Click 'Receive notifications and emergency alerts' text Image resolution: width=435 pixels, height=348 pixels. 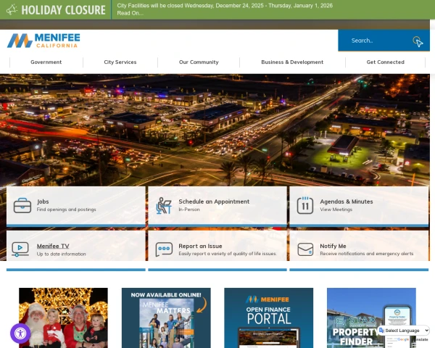click(366, 254)
